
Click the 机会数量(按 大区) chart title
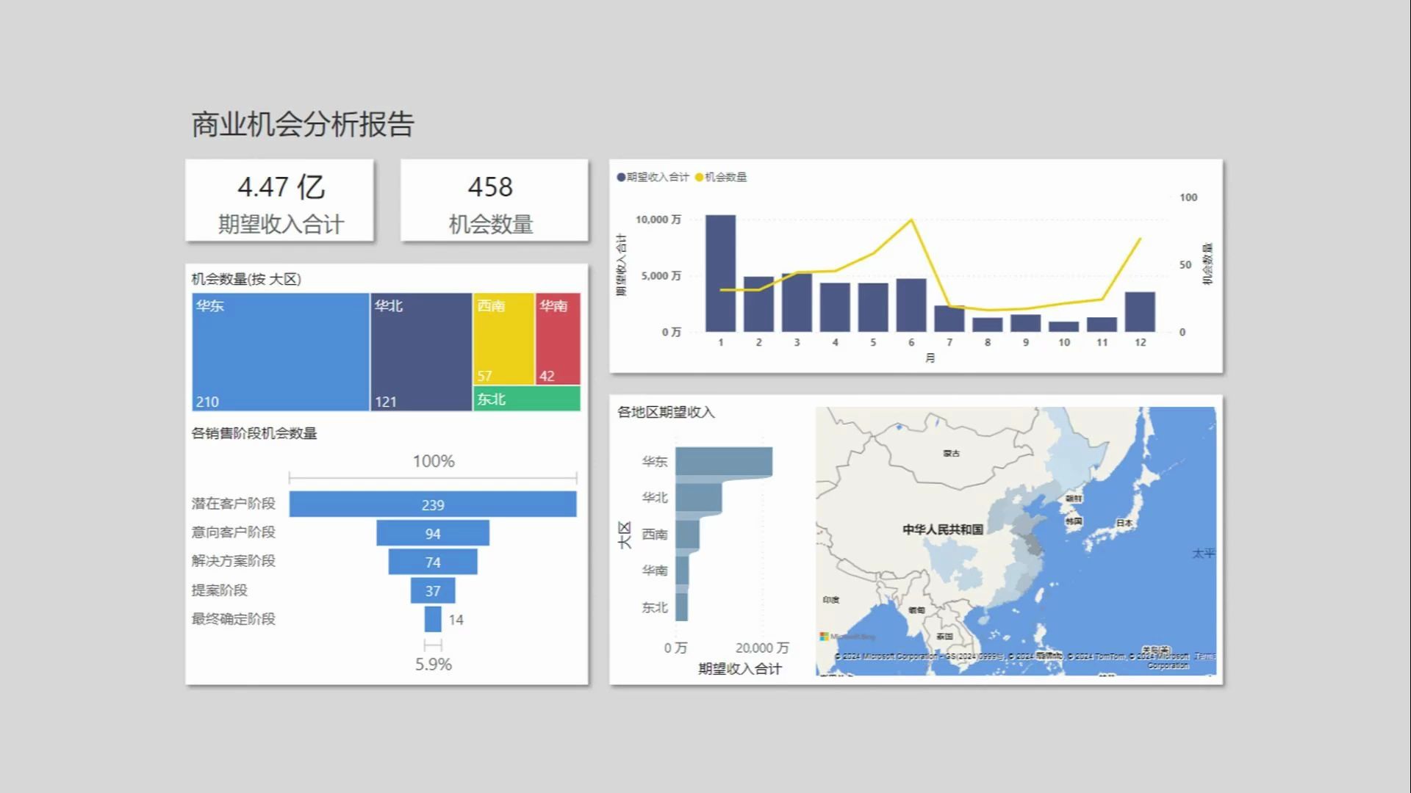point(246,279)
